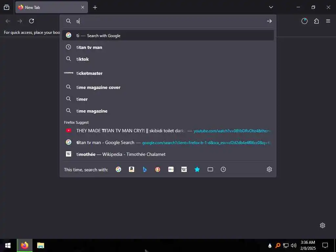This screenshot has width=336, height=252.
Task: Select 'titan tv man' history suggestion
Action: pos(168,47)
